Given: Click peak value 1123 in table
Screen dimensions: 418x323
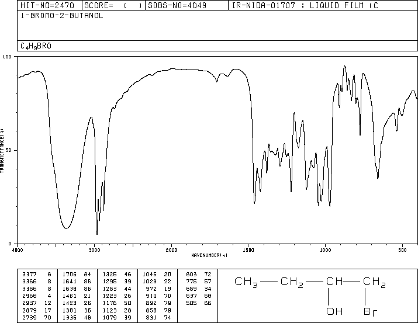Looking at the screenshot, I should point(109,310).
